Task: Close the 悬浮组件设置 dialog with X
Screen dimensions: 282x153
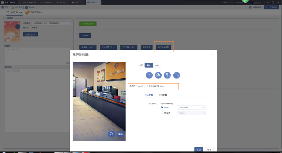Action: (x=212, y=54)
